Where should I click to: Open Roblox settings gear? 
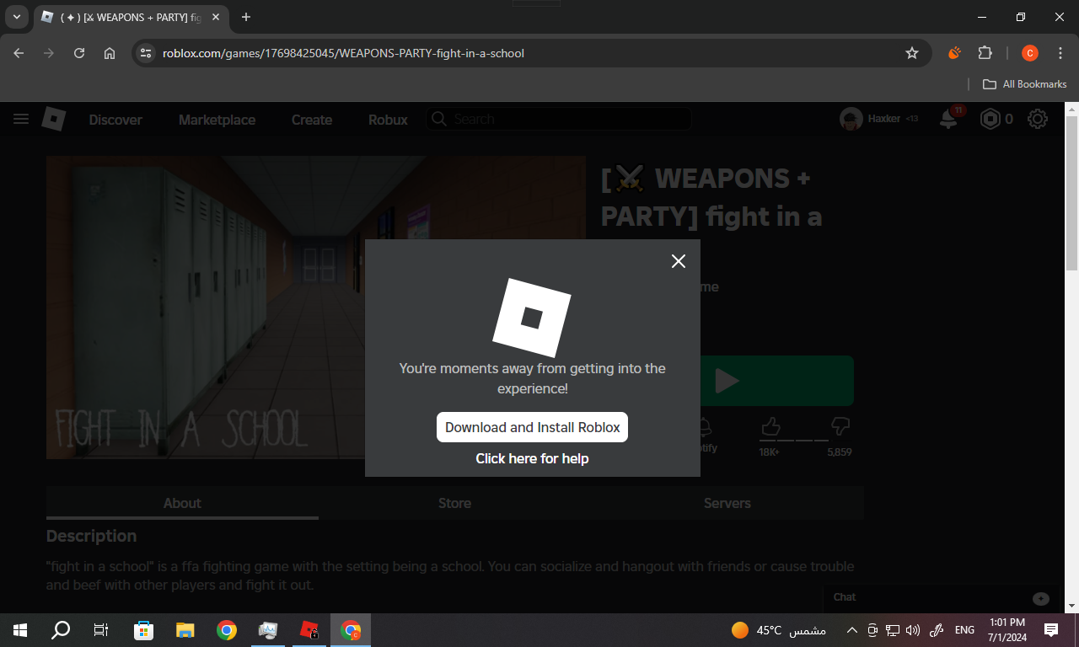1038,120
